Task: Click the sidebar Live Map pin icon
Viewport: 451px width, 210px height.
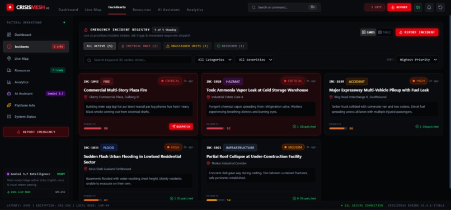Action: [x=9, y=59]
